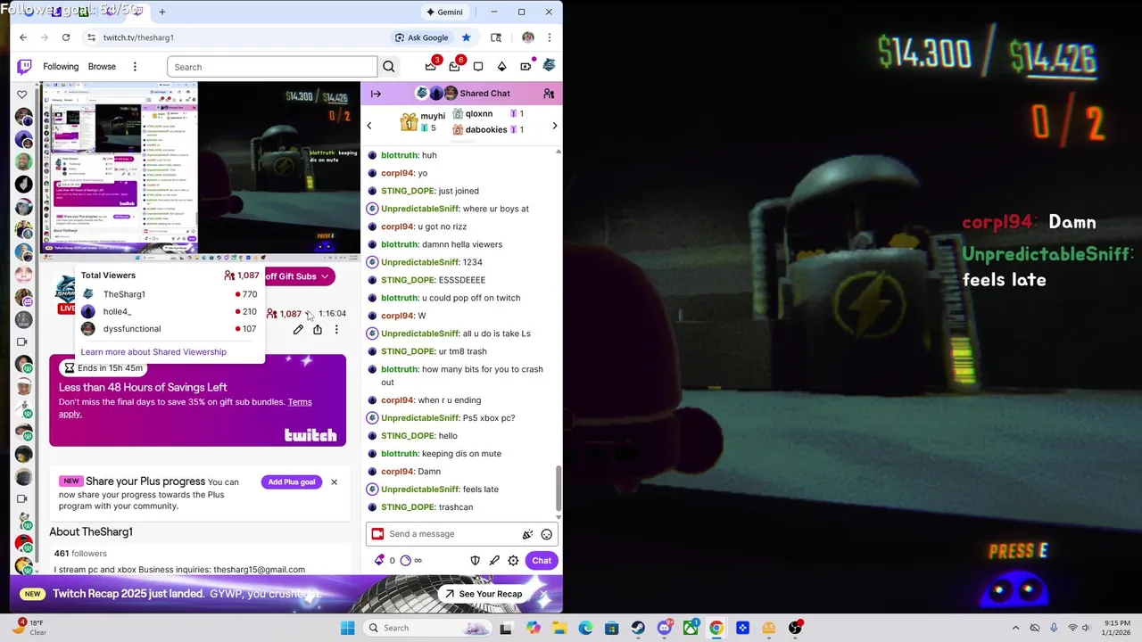Go to the Browse tab

pos(102,67)
